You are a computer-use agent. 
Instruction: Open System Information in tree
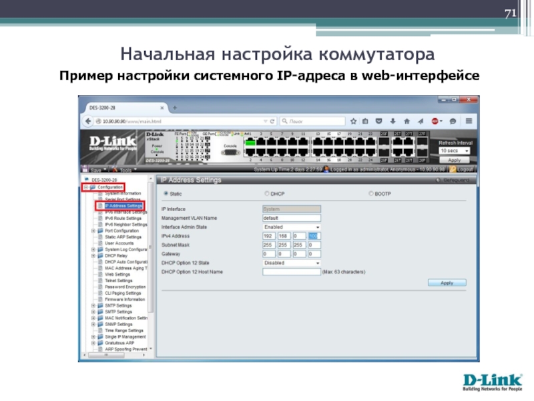pyautogui.click(x=123, y=193)
